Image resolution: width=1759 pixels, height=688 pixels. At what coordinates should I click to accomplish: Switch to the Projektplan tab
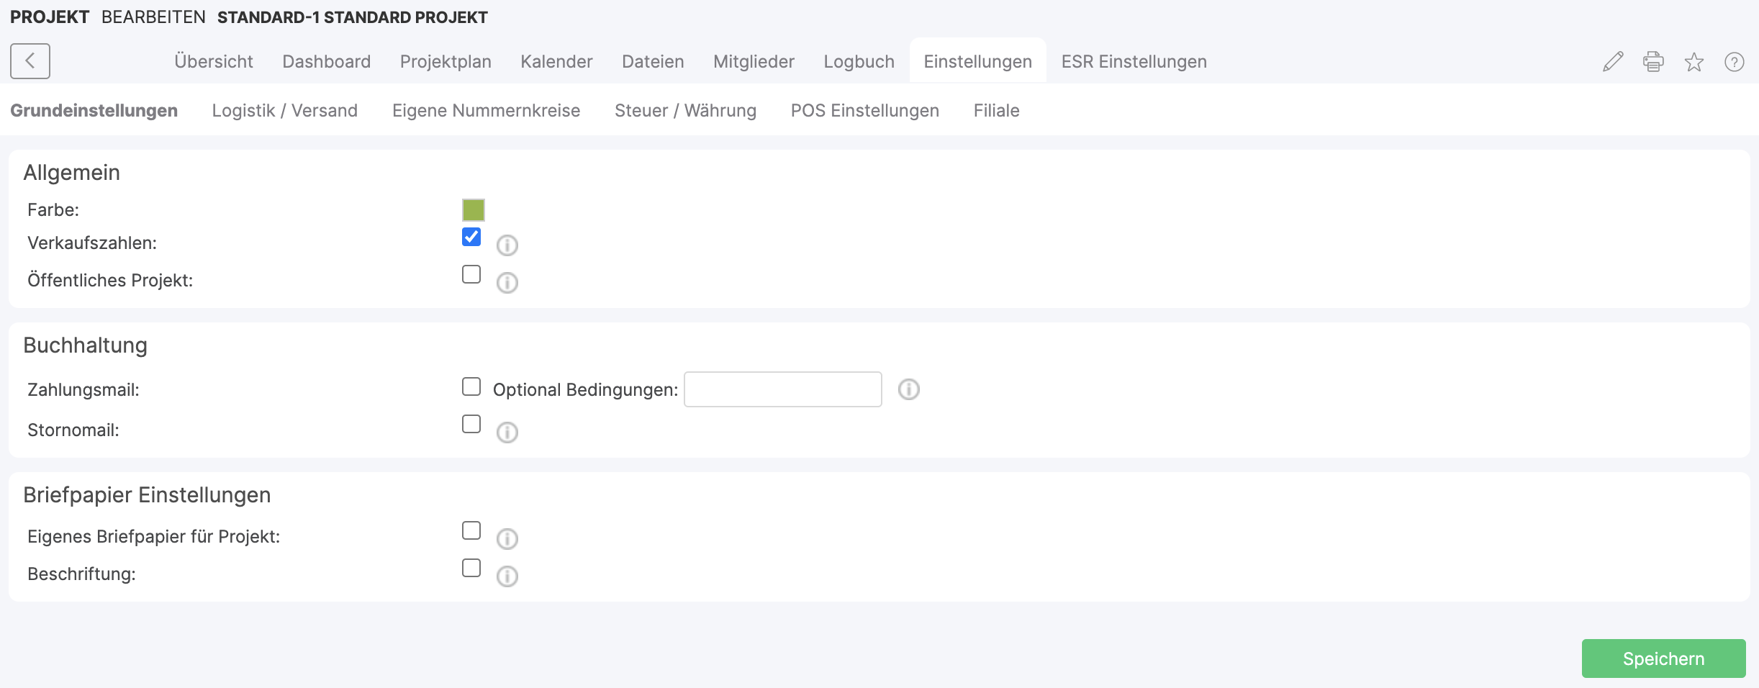[x=446, y=62]
